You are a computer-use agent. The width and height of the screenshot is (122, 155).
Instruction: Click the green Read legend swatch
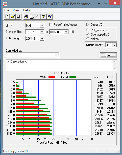pyautogui.click(x=73, y=77)
